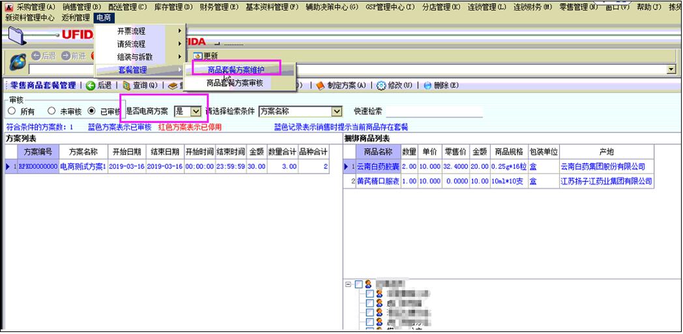Open the 销售管理(B) menu

(x=82, y=7)
